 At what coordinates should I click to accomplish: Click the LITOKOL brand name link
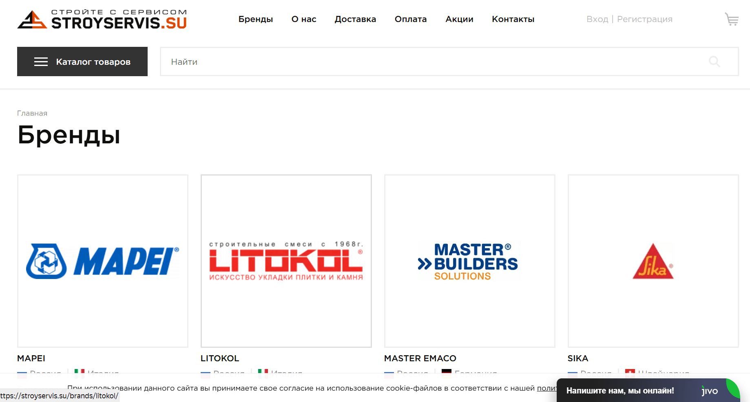(220, 358)
